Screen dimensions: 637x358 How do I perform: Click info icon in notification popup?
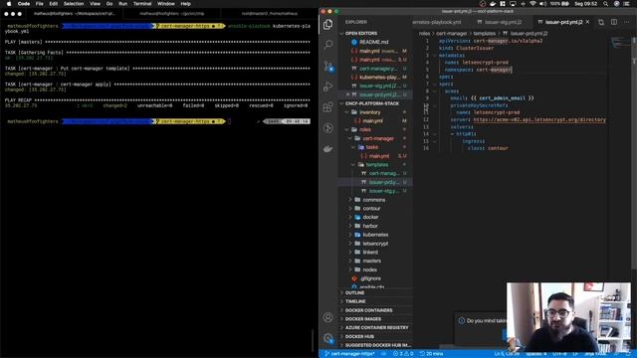pos(462,320)
